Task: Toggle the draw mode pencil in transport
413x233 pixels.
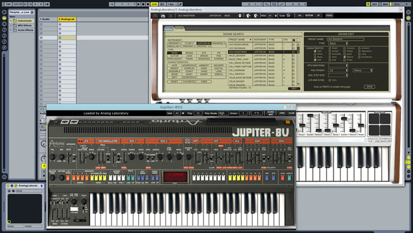Action: (181, 4)
